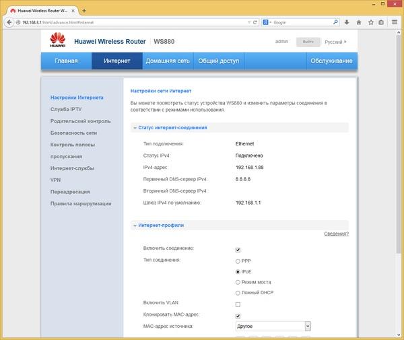Click the site identity globe icon

coord(18,22)
